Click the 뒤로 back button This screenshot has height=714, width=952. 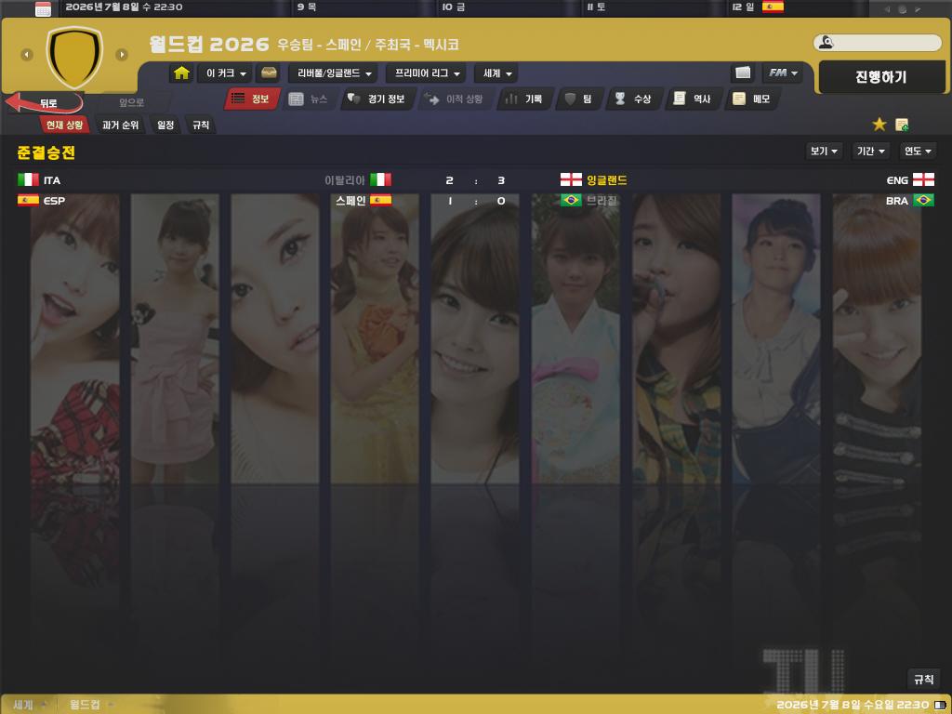click(45, 103)
